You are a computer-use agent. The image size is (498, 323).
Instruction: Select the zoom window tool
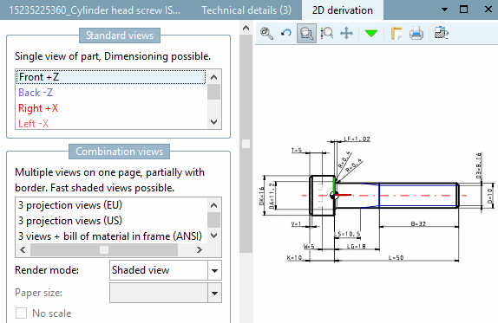tap(306, 33)
